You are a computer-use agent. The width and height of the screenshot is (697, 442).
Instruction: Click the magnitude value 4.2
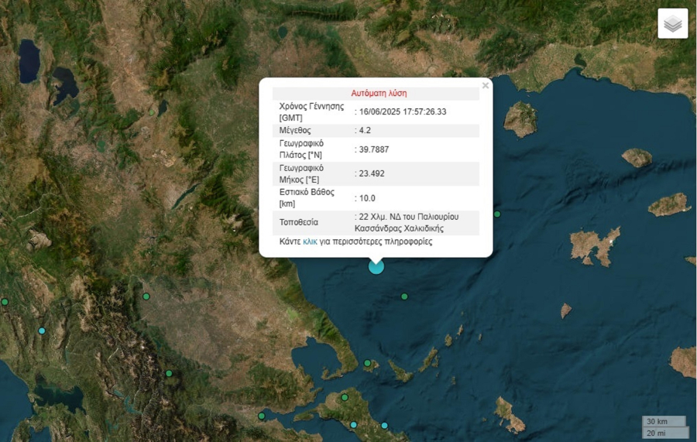[x=363, y=130]
